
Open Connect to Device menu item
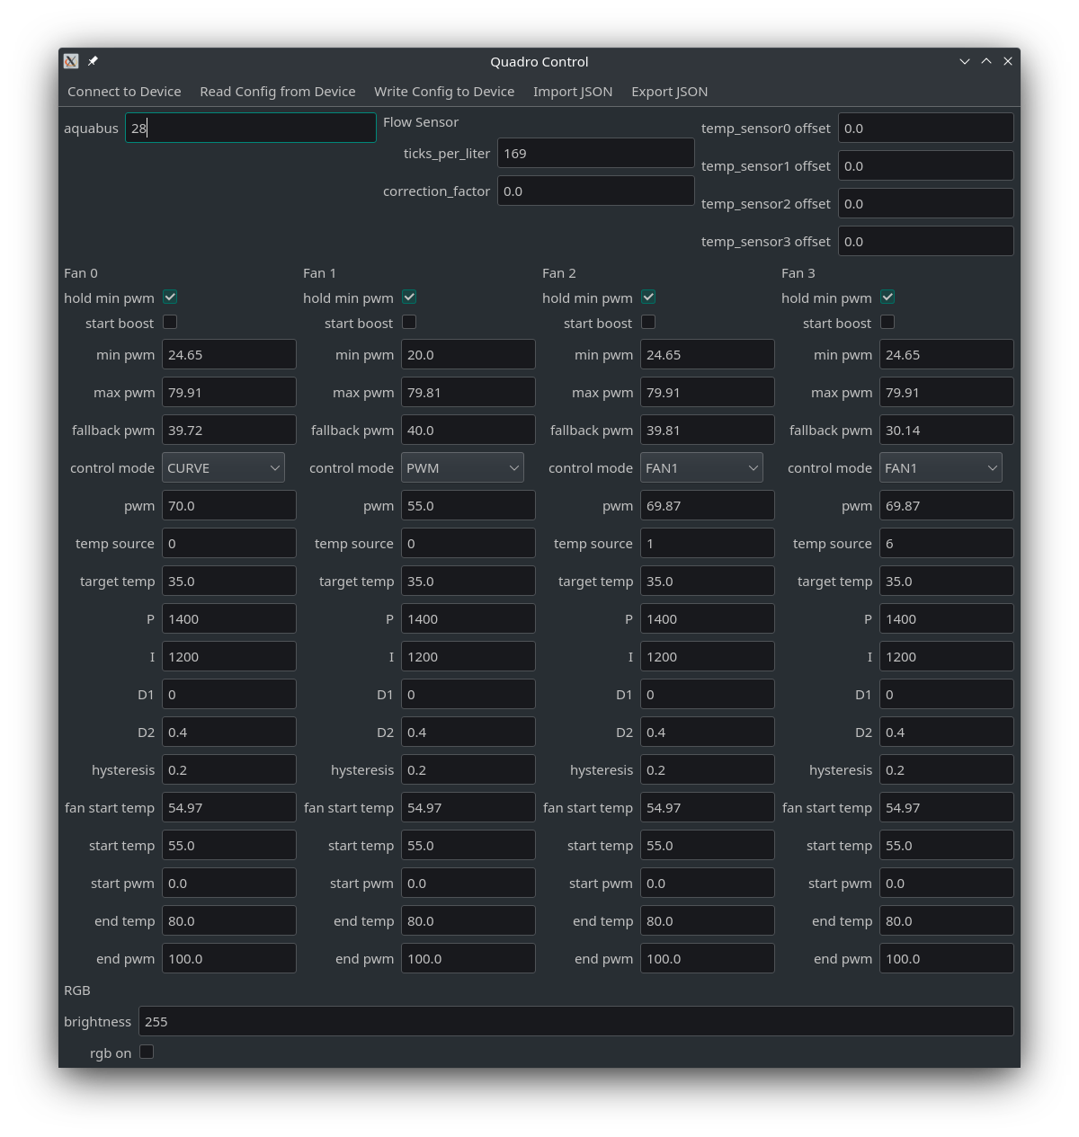pyautogui.click(x=124, y=92)
